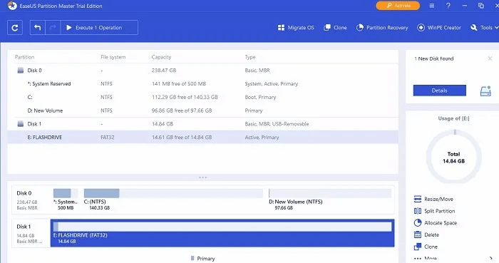The height and width of the screenshot is (263, 499).
Task: Choose Clone in the right action panel
Action: (426, 247)
